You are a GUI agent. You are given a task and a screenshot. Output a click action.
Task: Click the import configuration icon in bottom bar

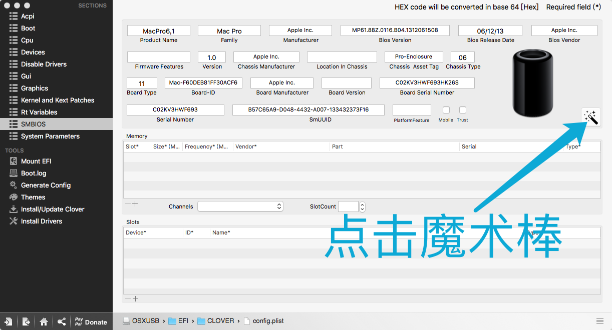pos(9,322)
